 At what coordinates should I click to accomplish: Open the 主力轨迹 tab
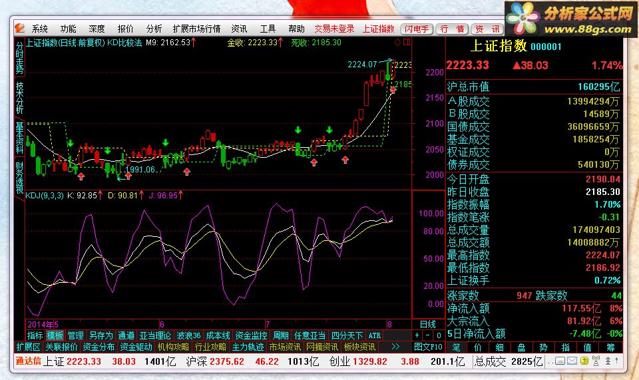coord(248,347)
